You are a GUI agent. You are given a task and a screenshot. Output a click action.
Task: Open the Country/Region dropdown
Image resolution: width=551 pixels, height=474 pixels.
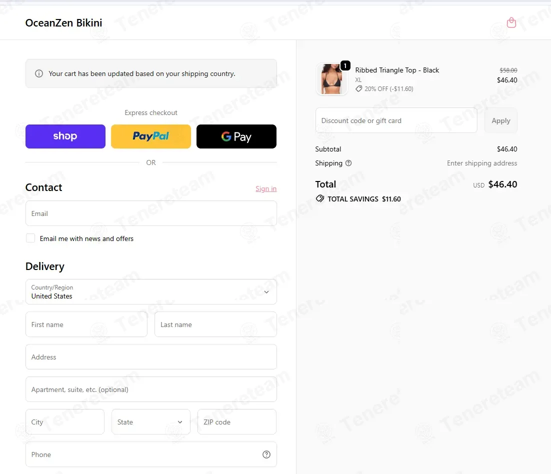pos(151,291)
